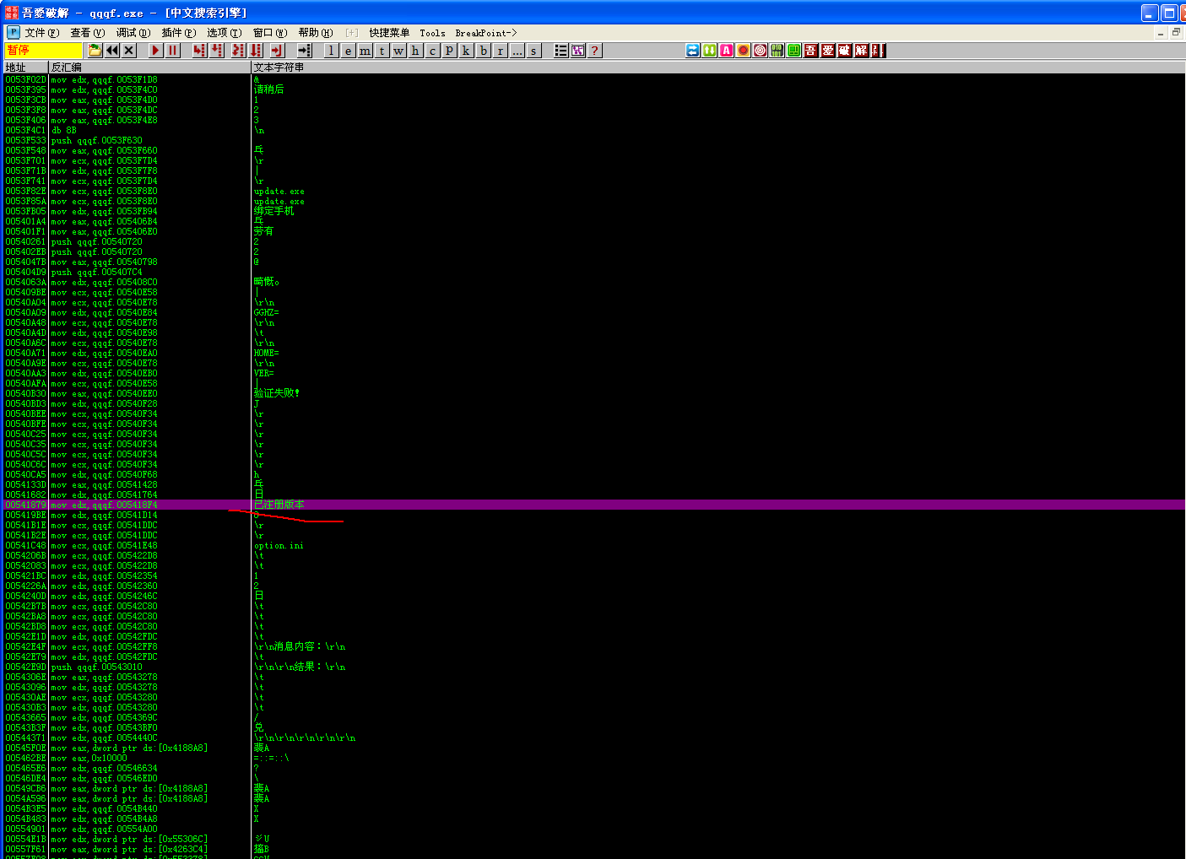Show Executable modules via E button
The image size is (1186, 859).
(349, 51)
